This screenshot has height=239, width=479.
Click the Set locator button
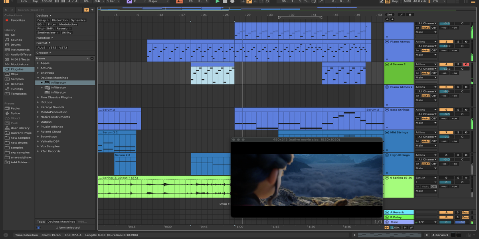[390, 15]
